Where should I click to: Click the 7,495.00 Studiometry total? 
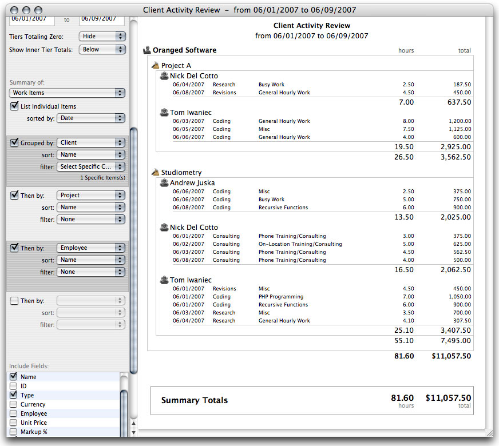[x=456, y=340]
